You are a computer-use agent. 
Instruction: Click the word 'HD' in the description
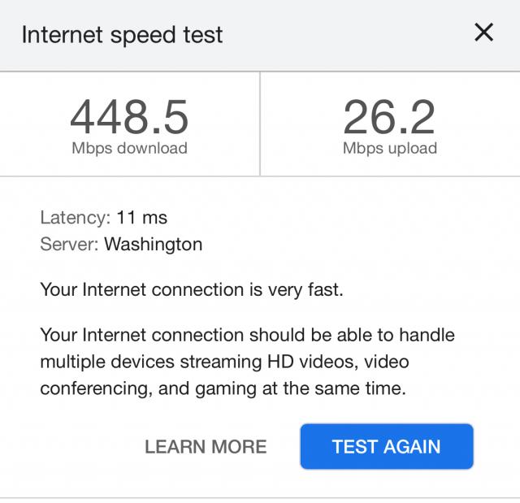tap(280, 362)
